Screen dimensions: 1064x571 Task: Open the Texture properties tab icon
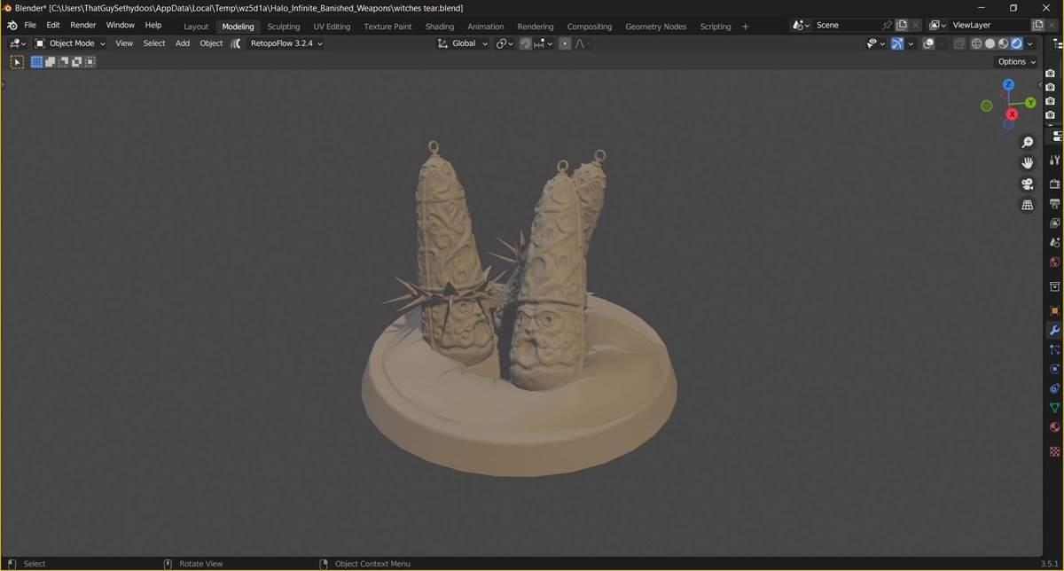pos(1055,450)
